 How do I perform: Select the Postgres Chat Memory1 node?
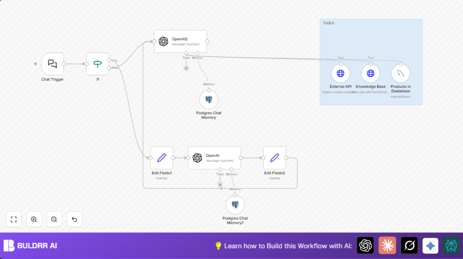click(x=235, y=205)
